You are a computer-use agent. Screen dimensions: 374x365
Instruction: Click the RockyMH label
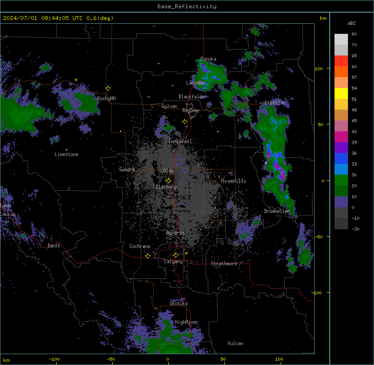click(106, 98)
